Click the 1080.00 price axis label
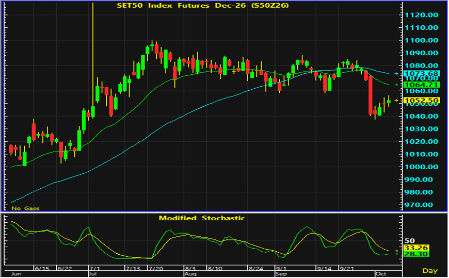This screenshot has width=449, height=278. tap(421, 66)
